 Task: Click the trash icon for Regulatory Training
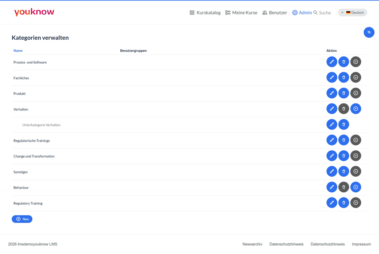(x=343, y=203)
